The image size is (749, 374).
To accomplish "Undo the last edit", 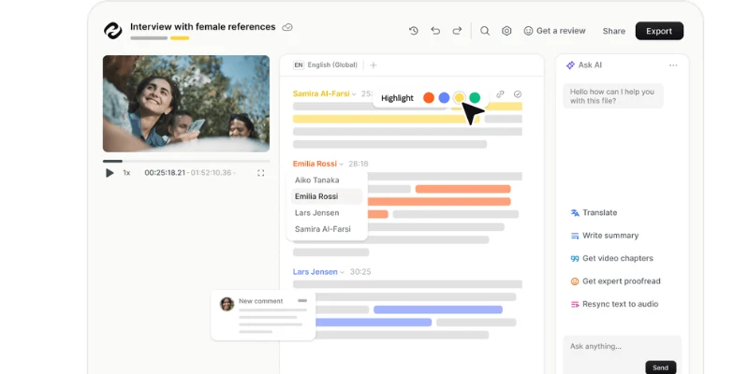I will tap(435, 31).
